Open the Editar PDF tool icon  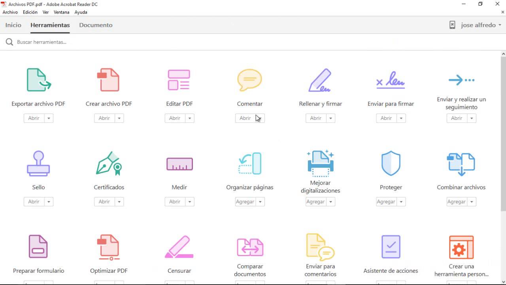pyautogui.click(x=179, y=80)
